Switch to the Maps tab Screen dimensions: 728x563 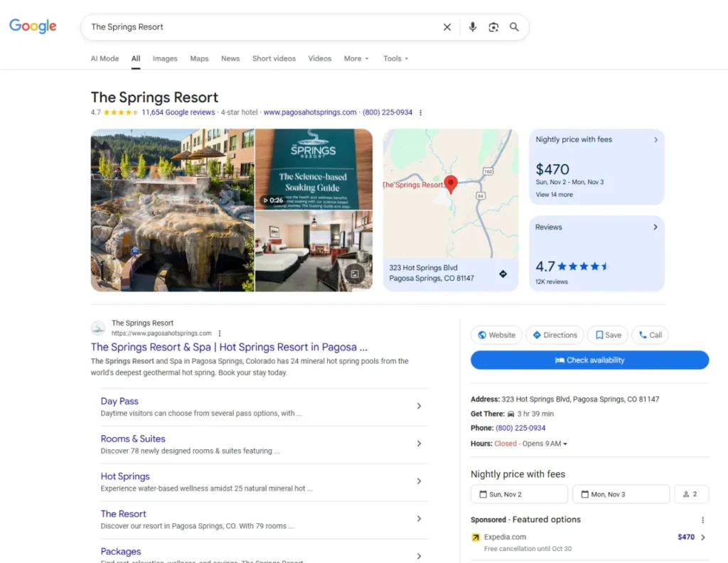click(199, 58)
